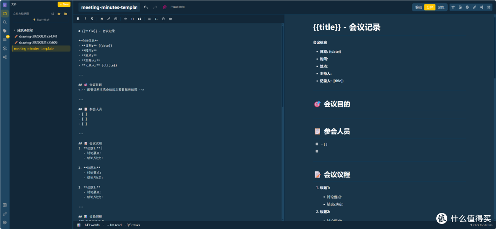
Task: Open the sync panel in the sidebar
Action: (5, 48)
